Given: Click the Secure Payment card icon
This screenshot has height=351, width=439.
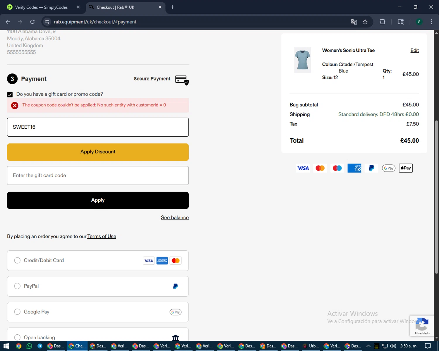Looking at the screenshot, I should click(182, 80).
